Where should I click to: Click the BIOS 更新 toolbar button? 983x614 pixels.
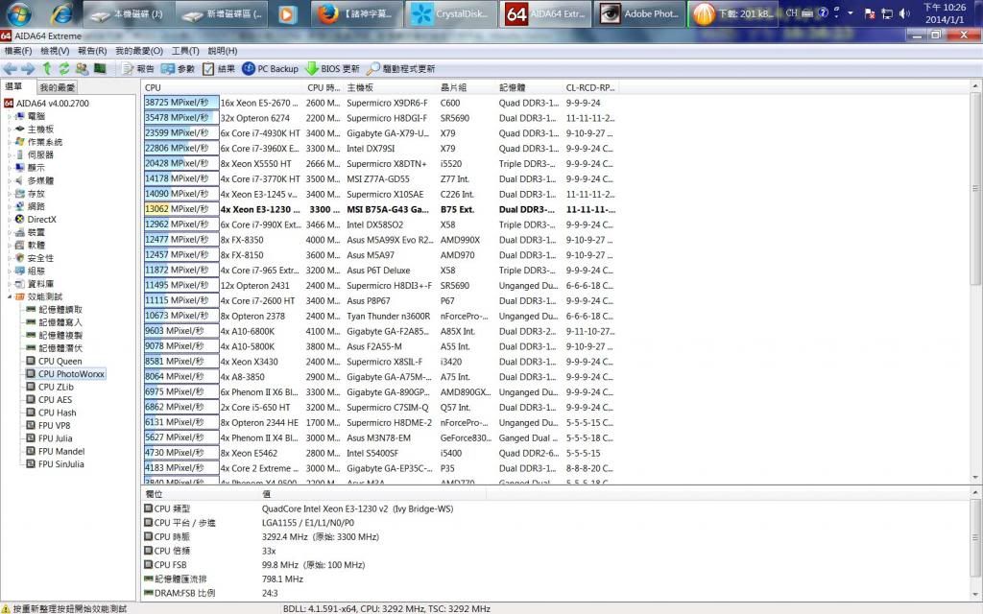(332, 69)
